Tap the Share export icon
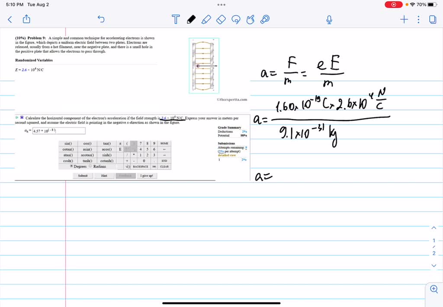The image size is (443, 307). (26, 19)
